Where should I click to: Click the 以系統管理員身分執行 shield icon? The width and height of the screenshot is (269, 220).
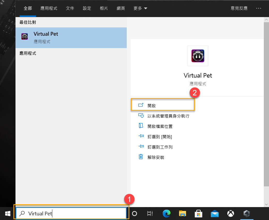click(141, 116)
